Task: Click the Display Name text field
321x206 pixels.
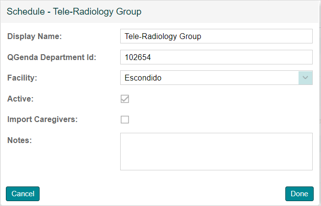Action: coord(215,36)
